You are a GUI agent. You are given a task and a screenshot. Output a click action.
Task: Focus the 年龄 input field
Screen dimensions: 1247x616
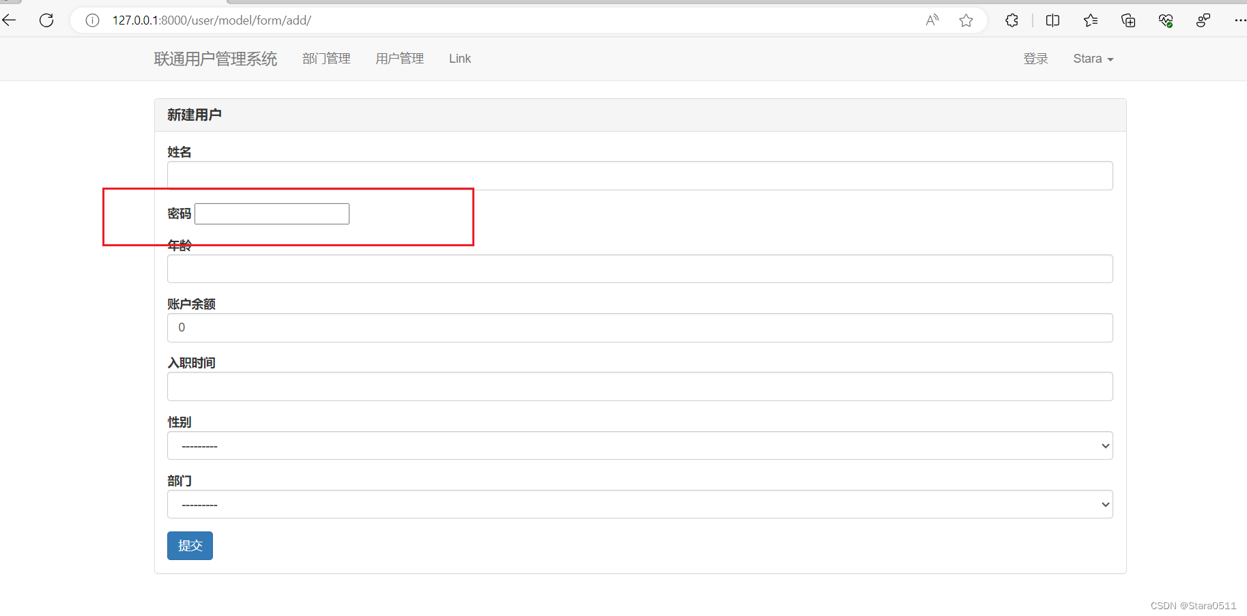640,269
